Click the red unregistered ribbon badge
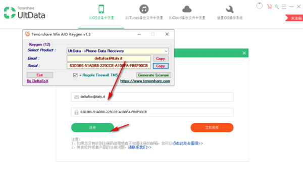Screen dimensions: 303x189 point(294,18)
